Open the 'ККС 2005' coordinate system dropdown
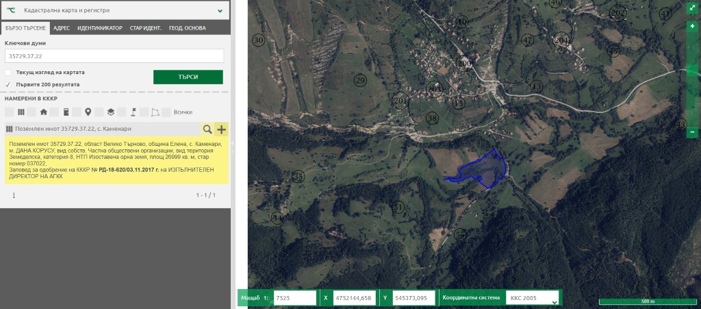The width and height of the screenshot is (701, 309). tap(533, 298)
